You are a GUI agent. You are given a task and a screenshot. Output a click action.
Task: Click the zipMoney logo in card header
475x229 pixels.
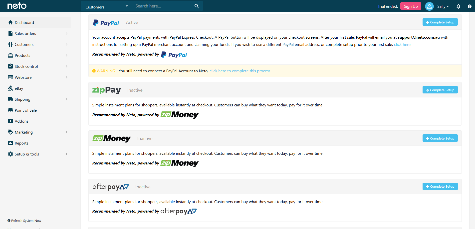click(x=112, y=138)
